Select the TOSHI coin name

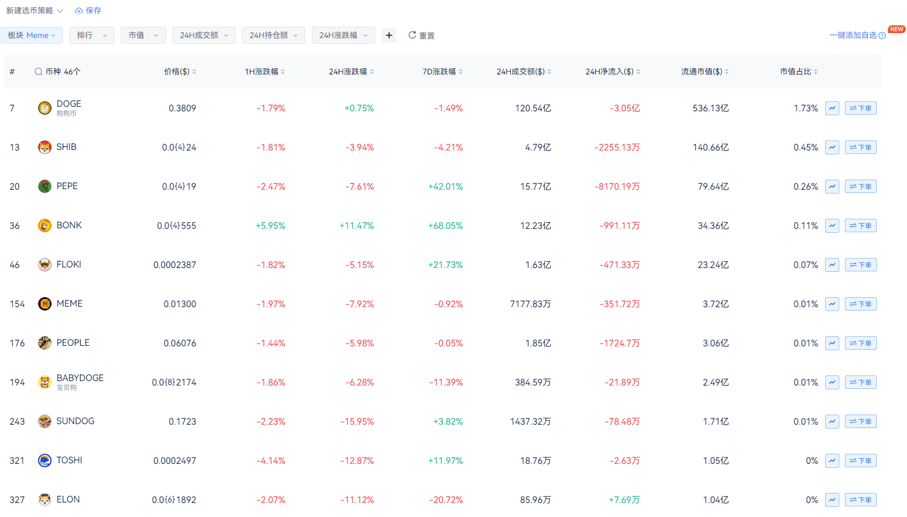(x=69, y=460)
